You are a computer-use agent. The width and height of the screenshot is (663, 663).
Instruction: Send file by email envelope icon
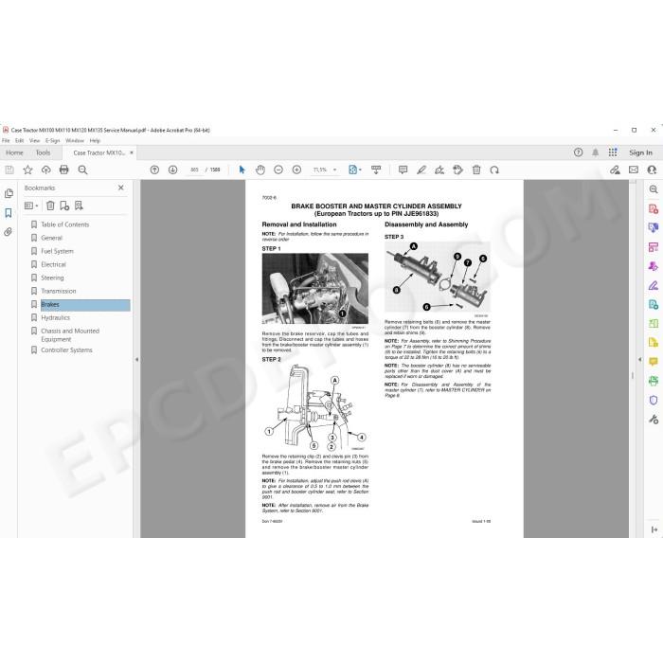coord(634,170)
